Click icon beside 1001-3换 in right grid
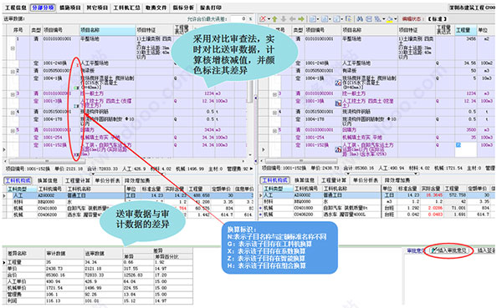502x308 pixels. [338, 104]
